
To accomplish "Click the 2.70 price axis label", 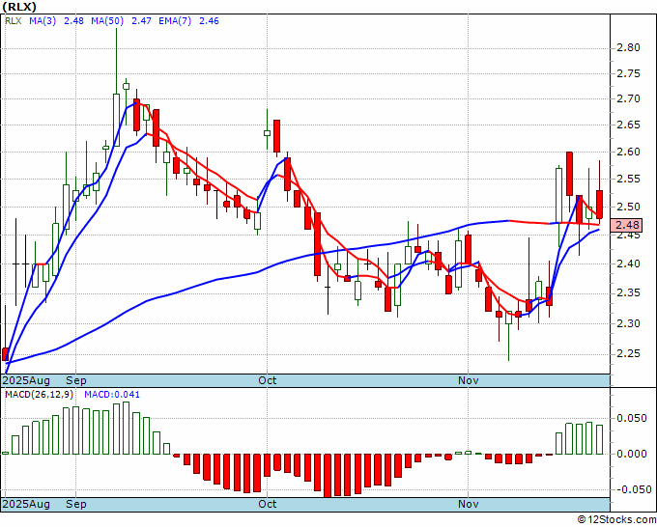I will click(x=629, y=98).
